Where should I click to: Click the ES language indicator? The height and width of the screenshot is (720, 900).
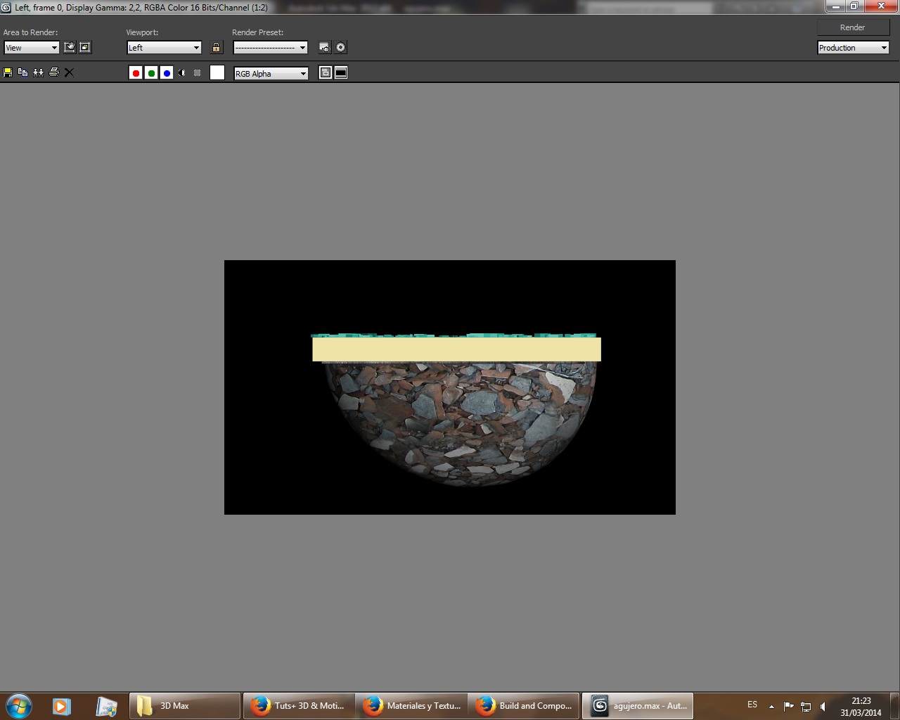[752, 705]
